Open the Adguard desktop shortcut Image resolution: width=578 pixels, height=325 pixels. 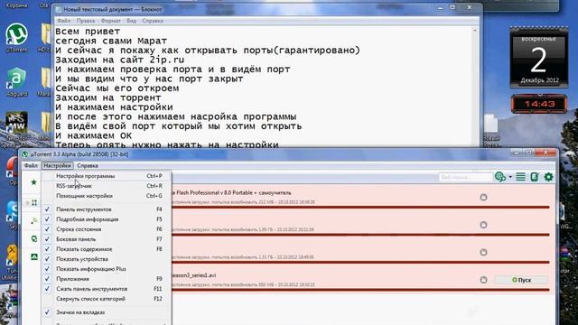click(16, 82)
